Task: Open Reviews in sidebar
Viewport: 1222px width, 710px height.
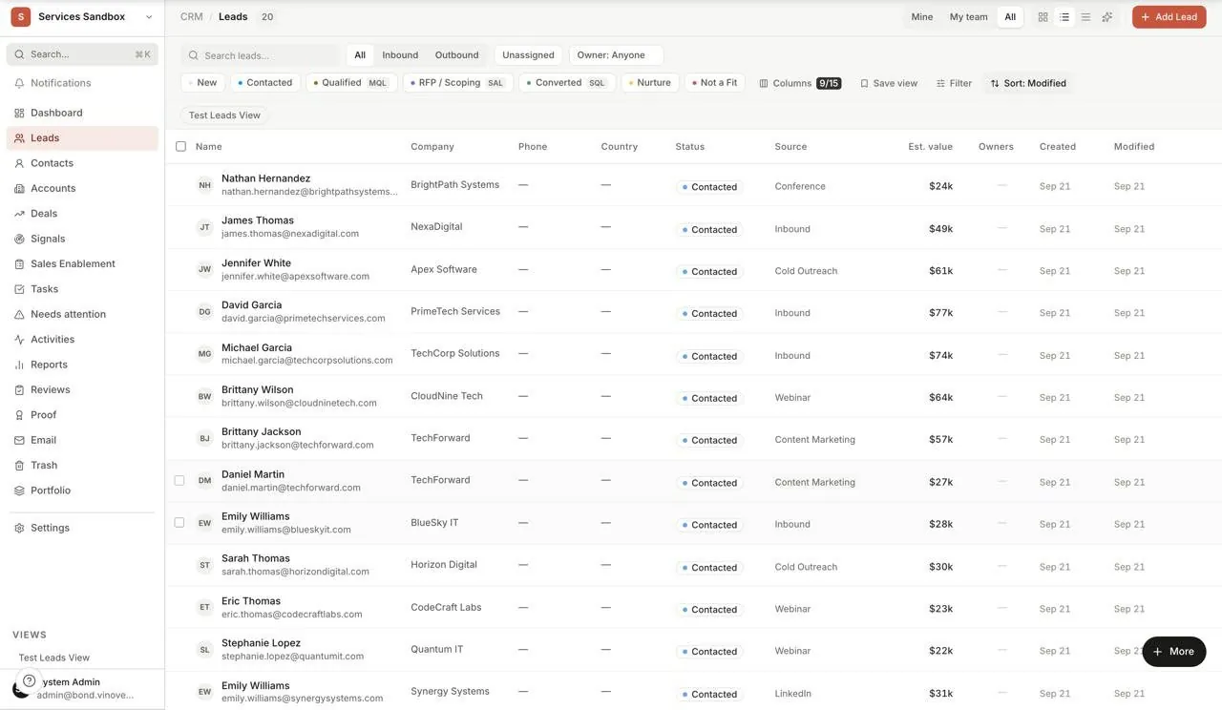Action: [x=82, y=389]
